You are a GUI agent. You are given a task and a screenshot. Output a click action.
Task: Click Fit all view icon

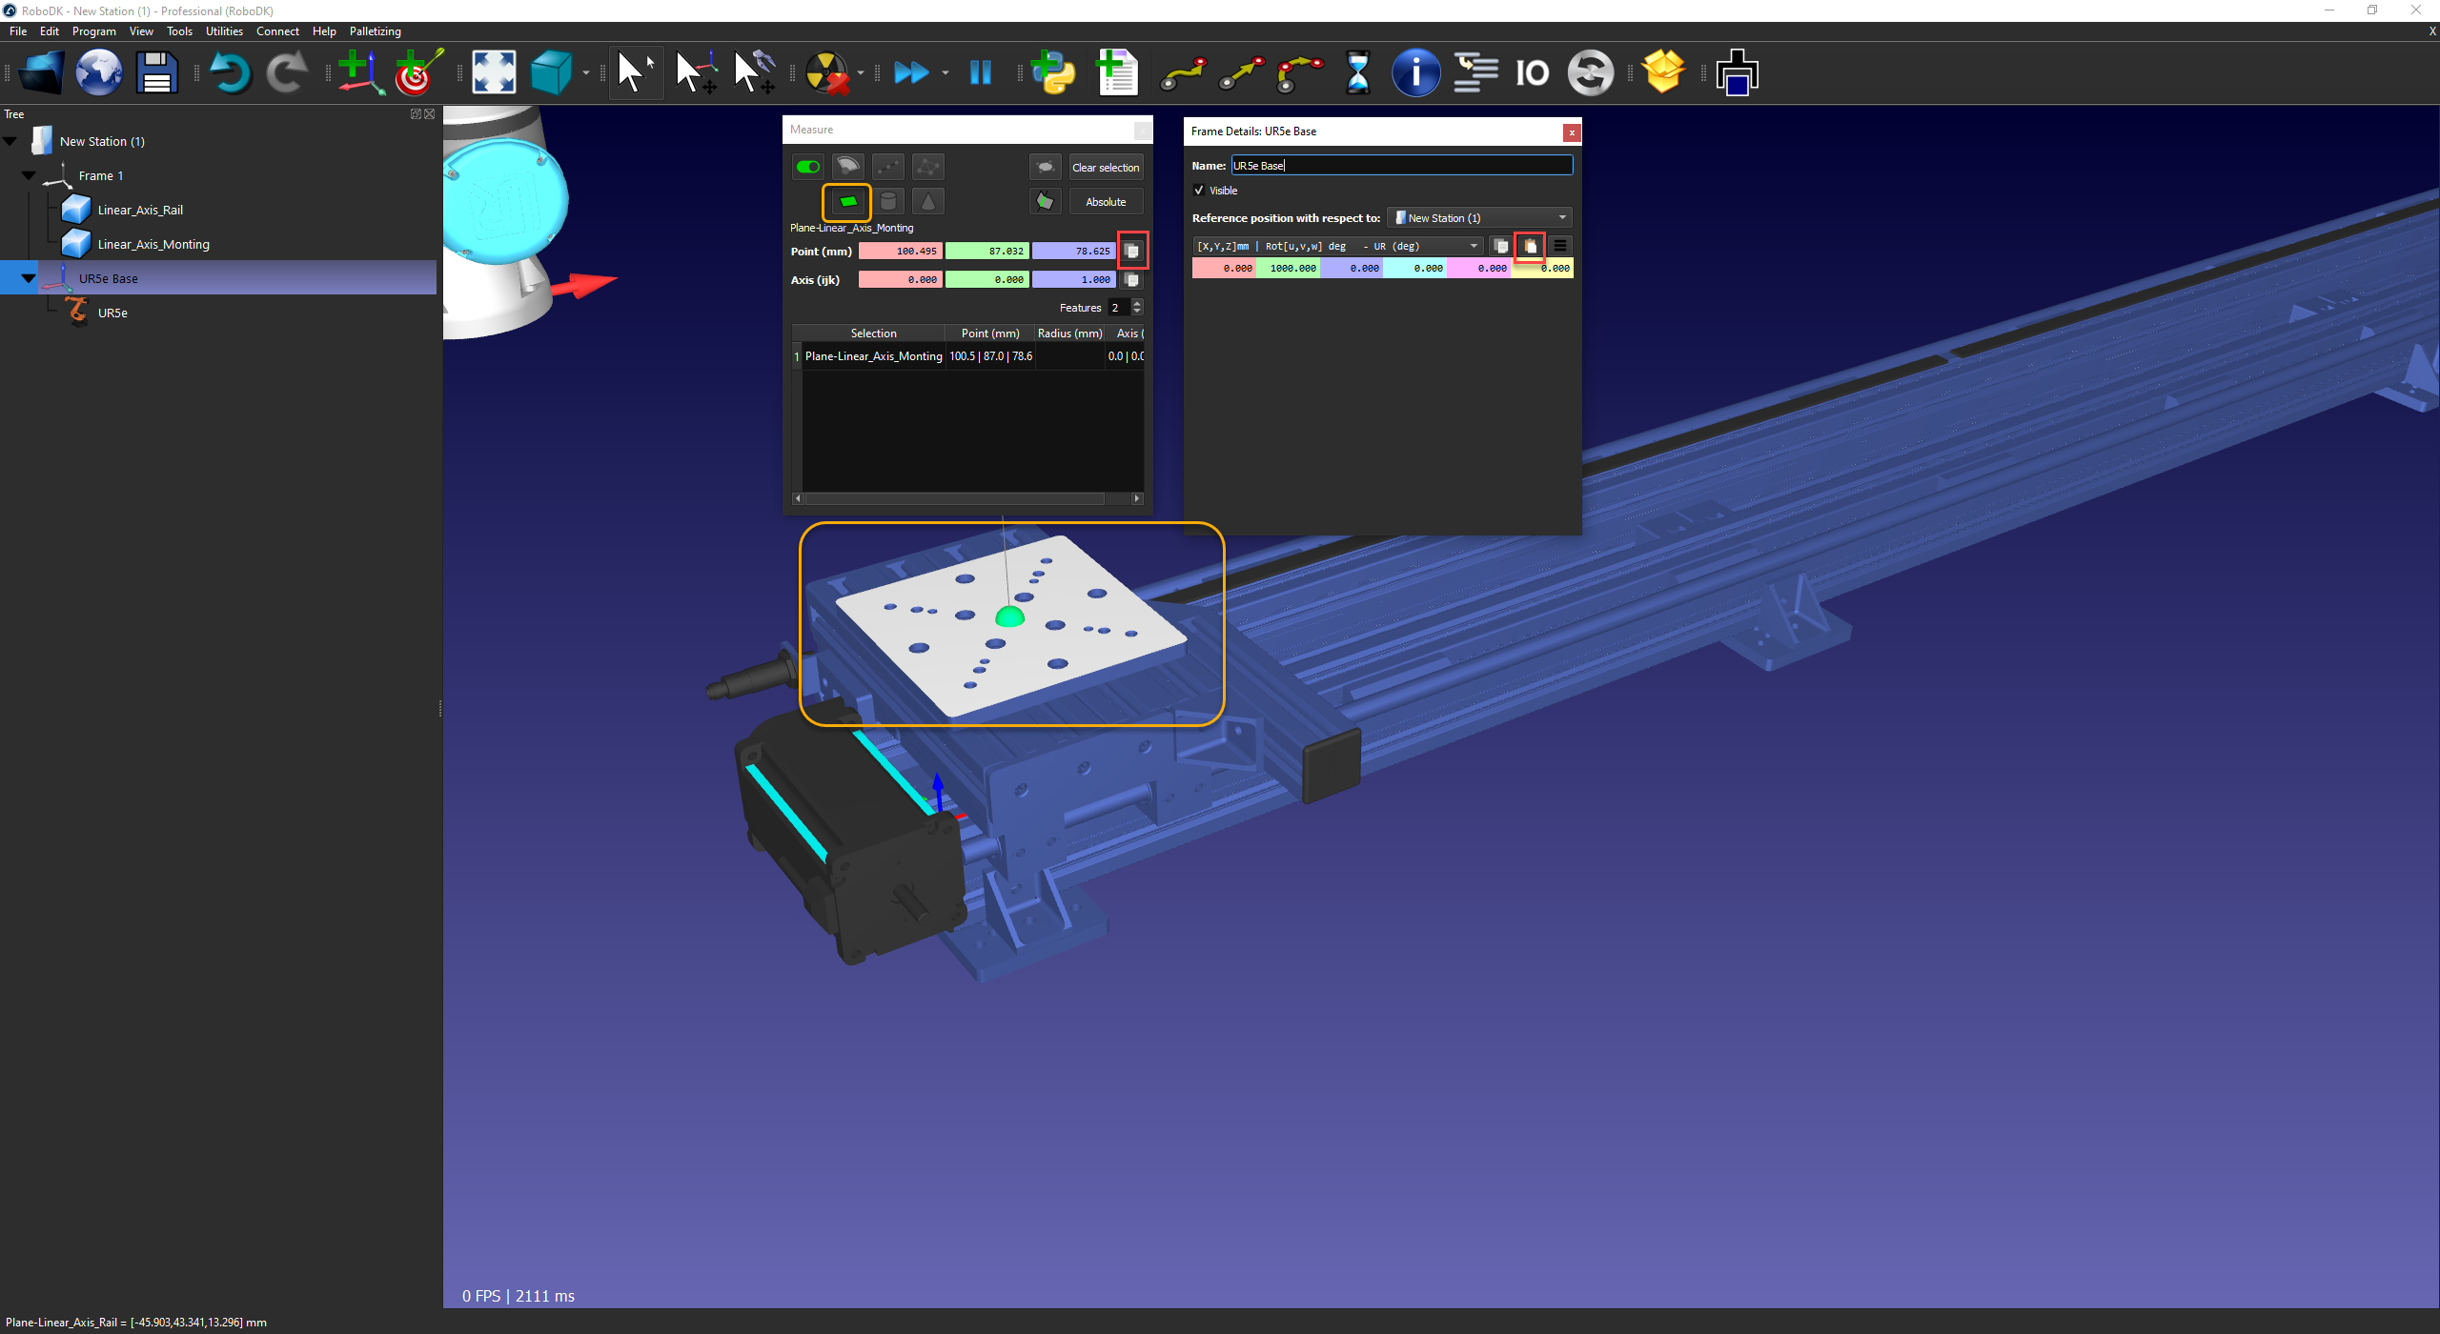(494, 72)
